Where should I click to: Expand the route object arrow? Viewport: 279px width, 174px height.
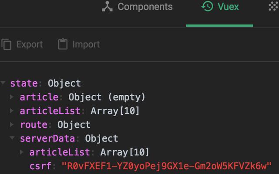click(12, 124)
